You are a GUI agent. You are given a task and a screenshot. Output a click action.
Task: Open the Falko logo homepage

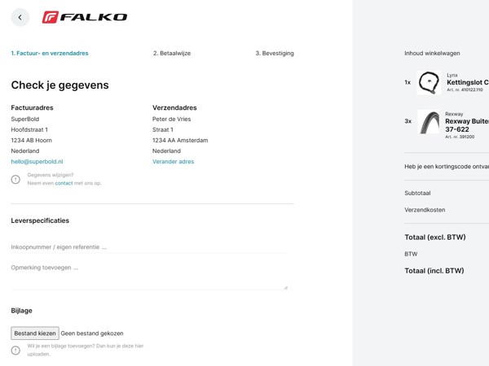tap(85, 17)
